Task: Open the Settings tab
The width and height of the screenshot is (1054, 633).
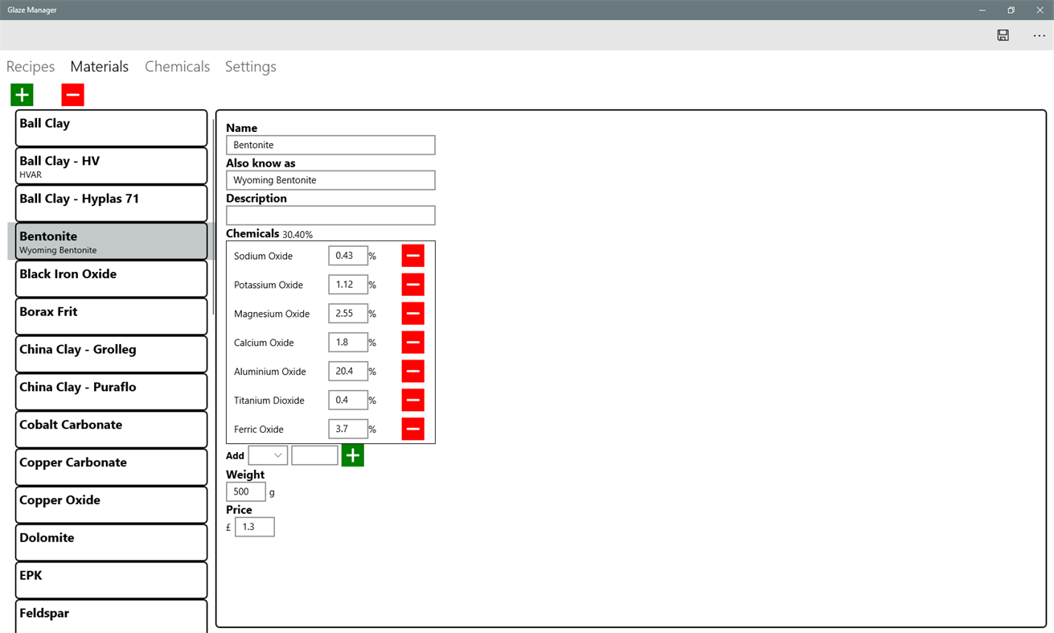Action: [250, 66]
